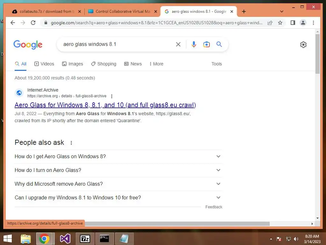Switch to Videos results
The height and width of the screenshot is (245, 326).
[44, 64]
